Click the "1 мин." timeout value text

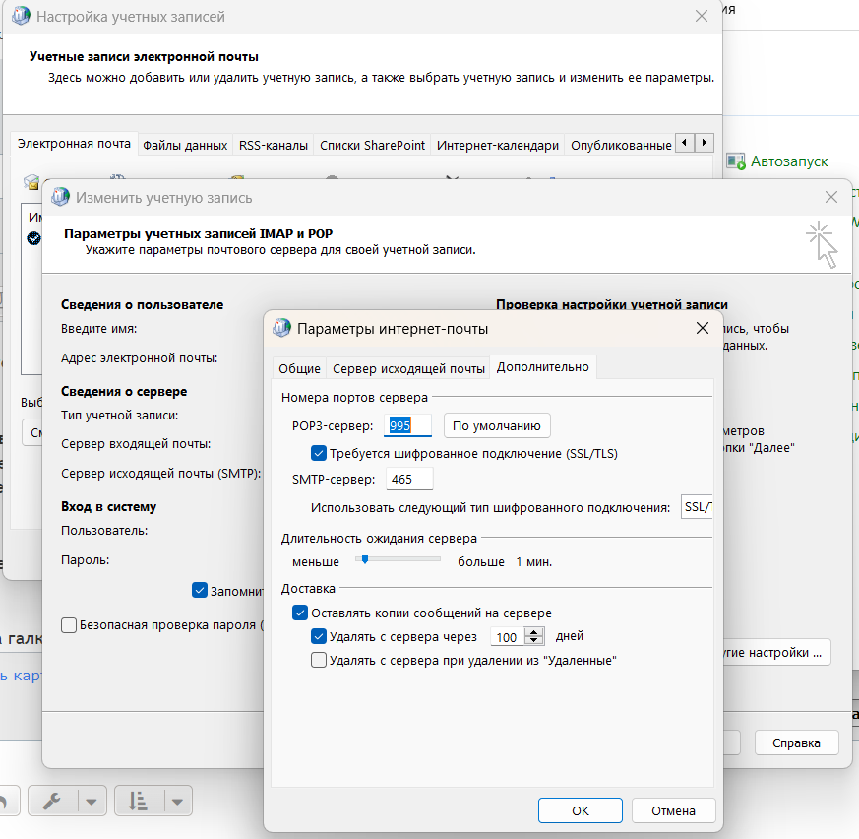click(x=533, y=562)
